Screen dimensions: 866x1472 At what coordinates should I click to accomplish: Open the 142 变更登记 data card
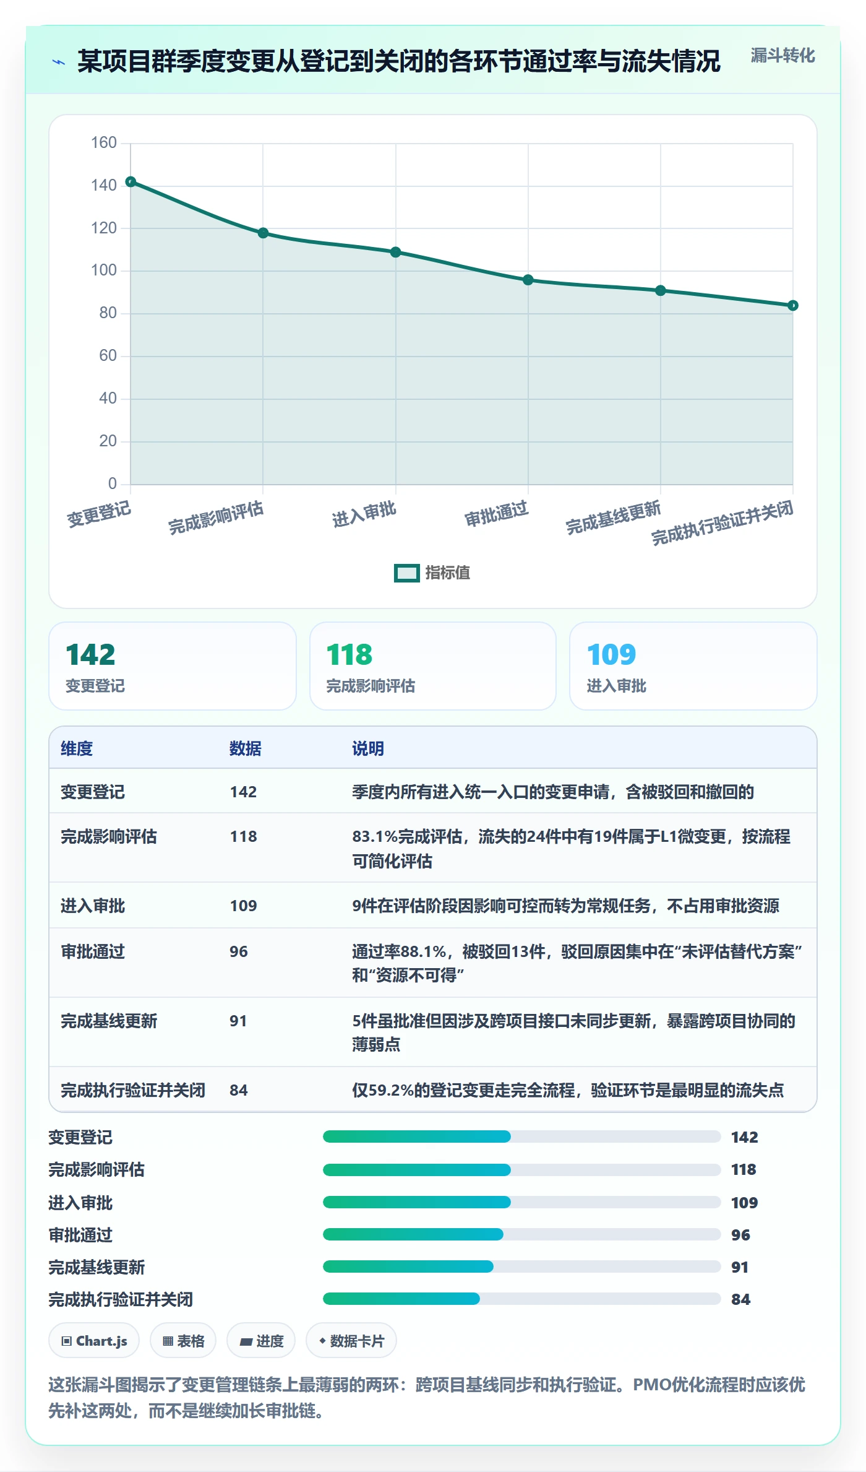(173, 666)
